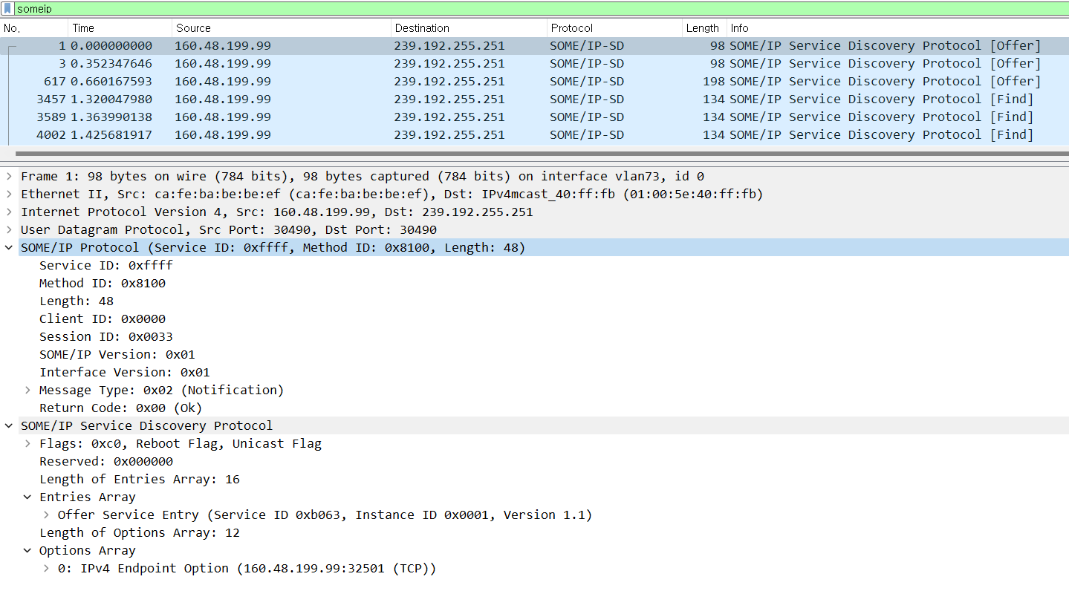Image resolution: width=1069 pixels, height=591 pixels.
Task: Select Return Code: 0x00 (Ok) field
Action: pos(121,408)
